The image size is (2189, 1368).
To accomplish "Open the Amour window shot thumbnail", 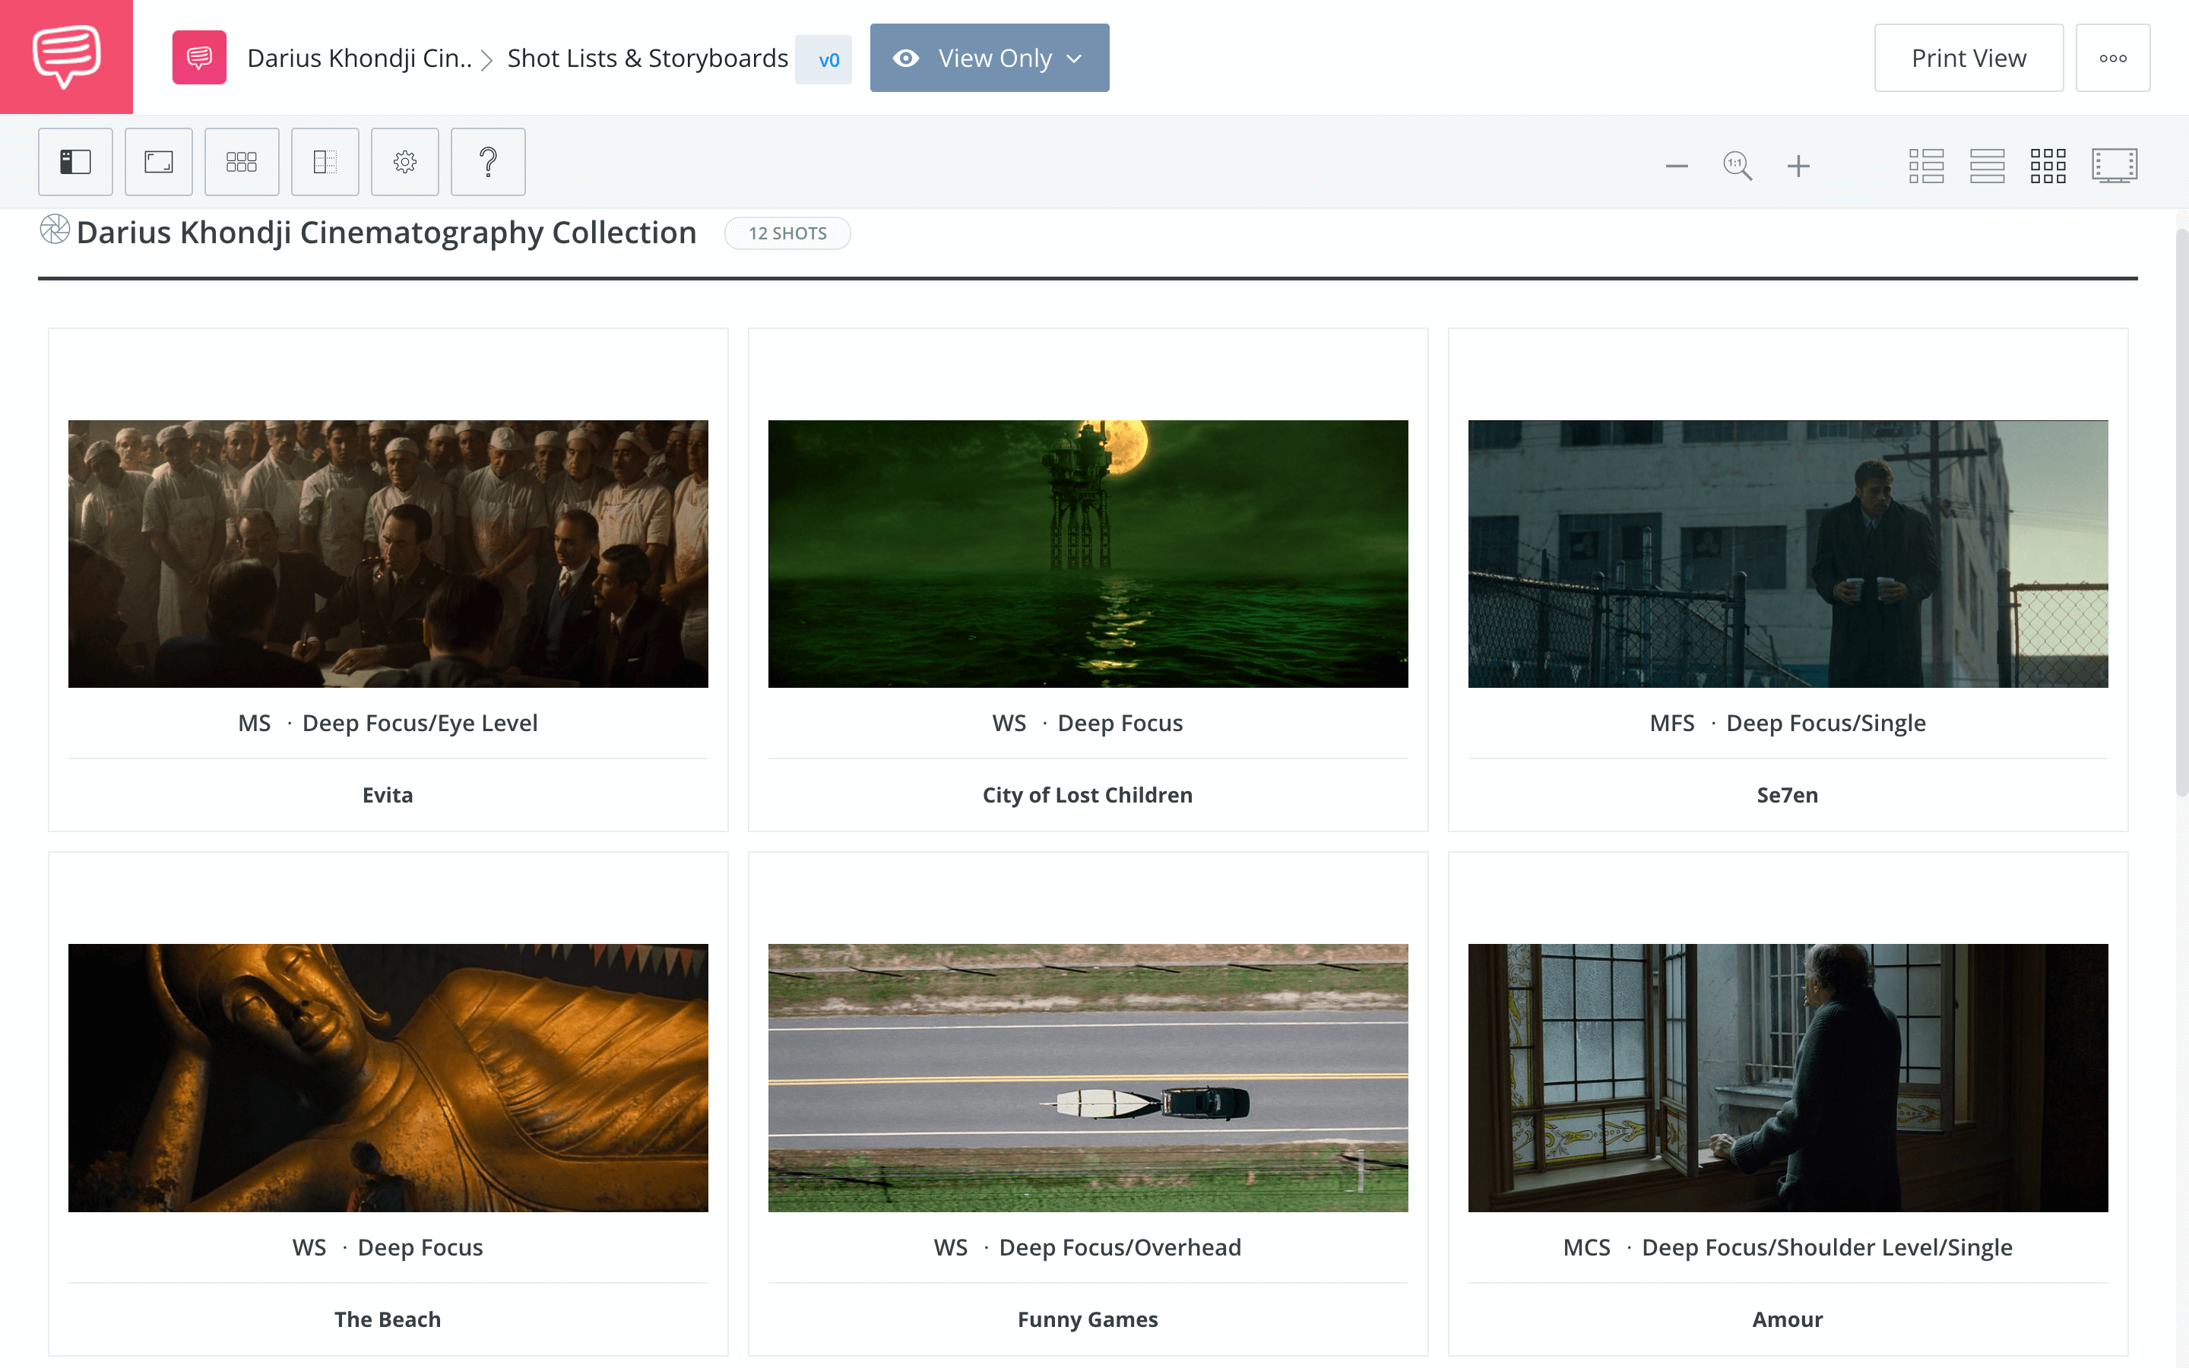I will [1788, 1078].
